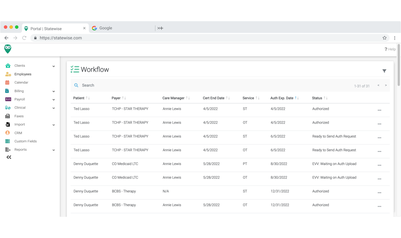Click the browser back arrow
The image size is (401, 238).
pyautogui.click(x=6, y=38)
